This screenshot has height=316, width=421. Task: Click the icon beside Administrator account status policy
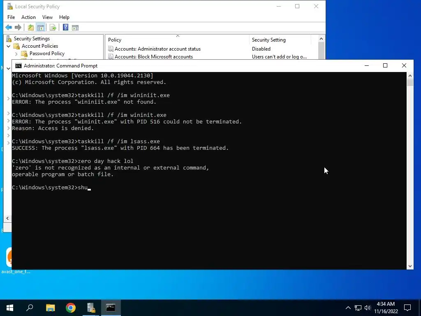[x=111, y=49]
